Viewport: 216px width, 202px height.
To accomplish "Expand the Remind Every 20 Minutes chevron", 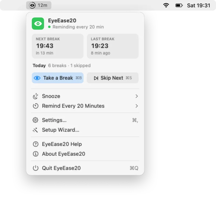I will pos(137,106).
